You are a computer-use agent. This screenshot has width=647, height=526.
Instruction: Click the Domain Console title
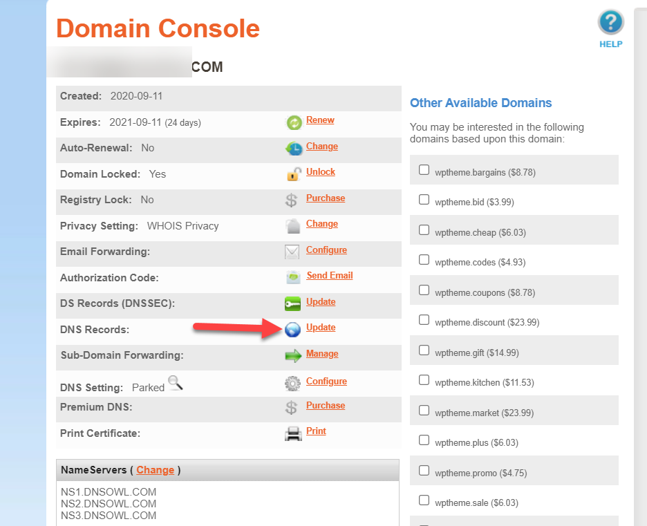(x=158, y=28)
